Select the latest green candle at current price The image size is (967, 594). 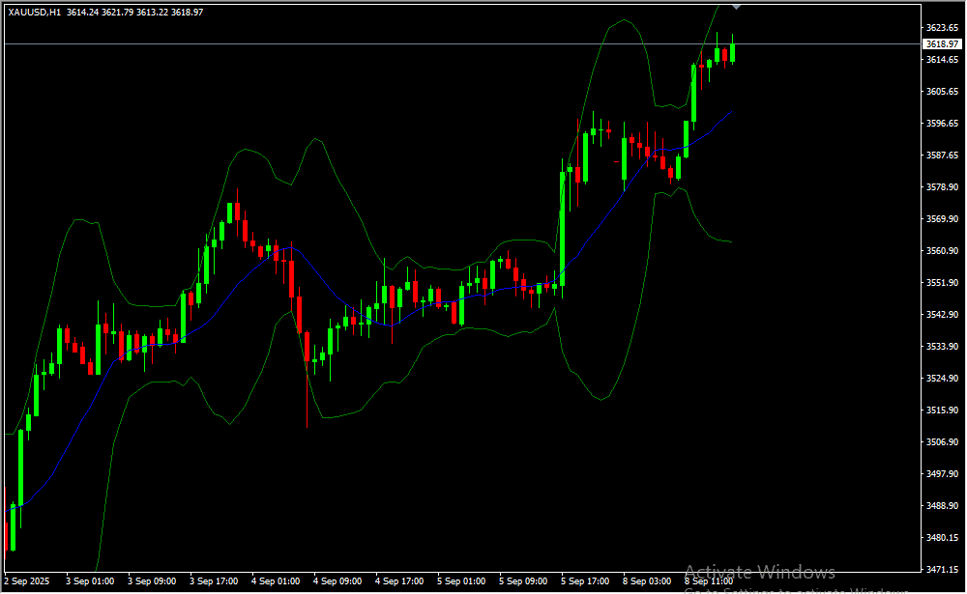[732, 53]
